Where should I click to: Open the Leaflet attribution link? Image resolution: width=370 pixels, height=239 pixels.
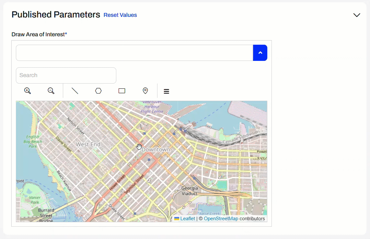[x=187, y=219]
